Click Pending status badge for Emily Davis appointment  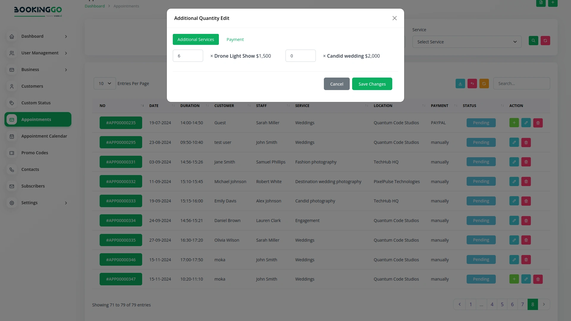(x=481, y=201)
